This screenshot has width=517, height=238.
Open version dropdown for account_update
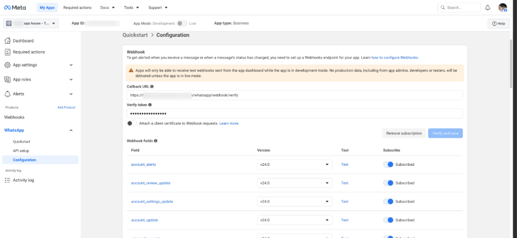[294, 220]
